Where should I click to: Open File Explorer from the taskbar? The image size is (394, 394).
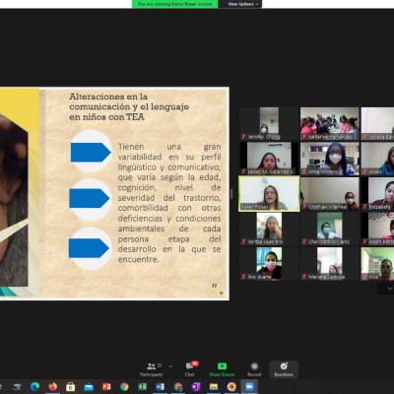(x=214, y=386)
